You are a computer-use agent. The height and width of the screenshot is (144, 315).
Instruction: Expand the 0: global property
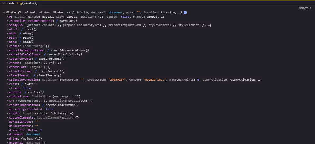click(x=7, y=17)
